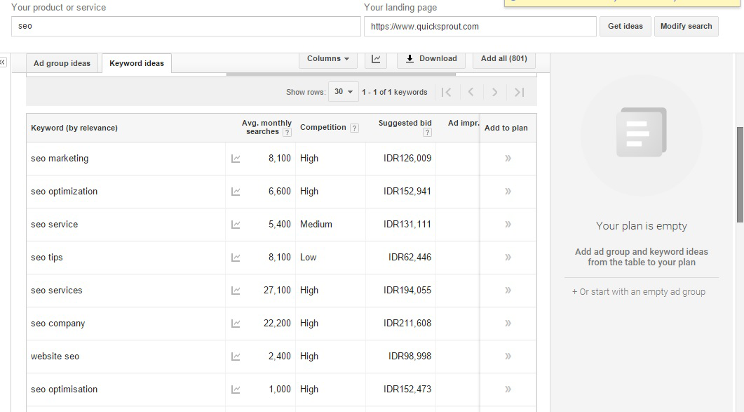Switch to Ad group ideas tab
Screen dimensions: 744x412
(62, 64)
